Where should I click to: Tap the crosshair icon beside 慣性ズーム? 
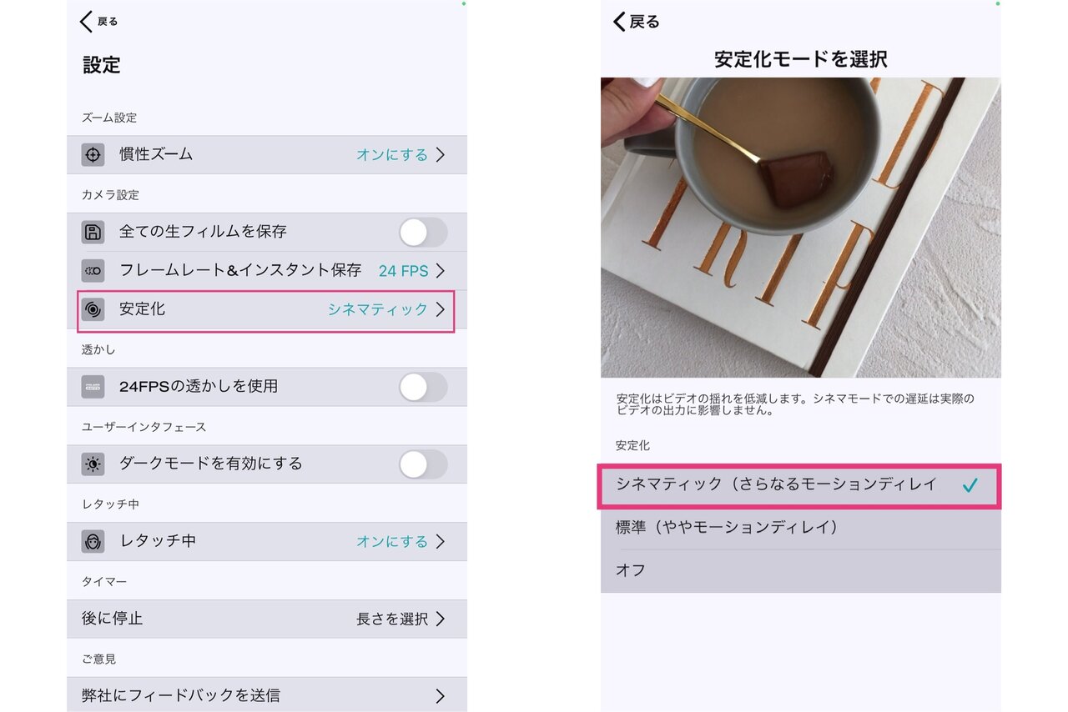(x=93, y=154)
